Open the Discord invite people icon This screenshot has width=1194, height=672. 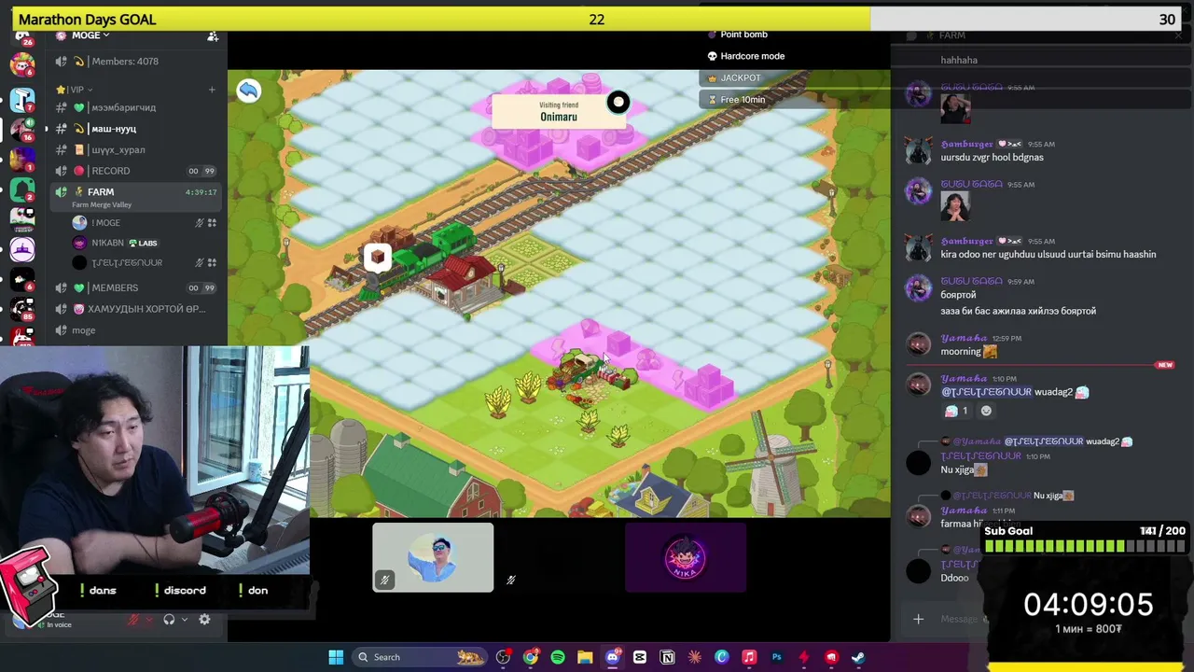(x=213, y=36)
